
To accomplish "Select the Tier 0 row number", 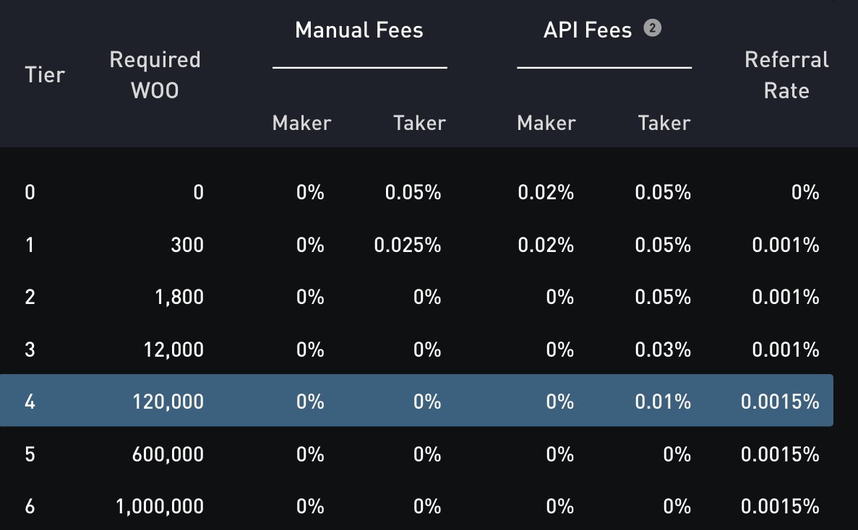I will tap(30, 193).
